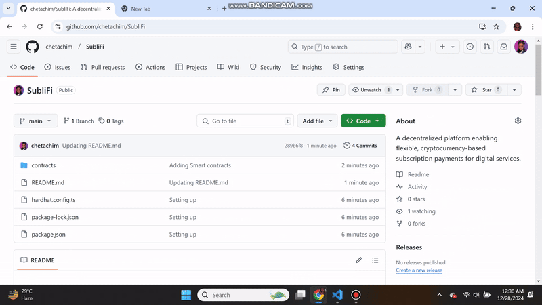542x305 pixels.
Task: Expand the Copilot dropdown arrow
Action: [x=420, y=47]
